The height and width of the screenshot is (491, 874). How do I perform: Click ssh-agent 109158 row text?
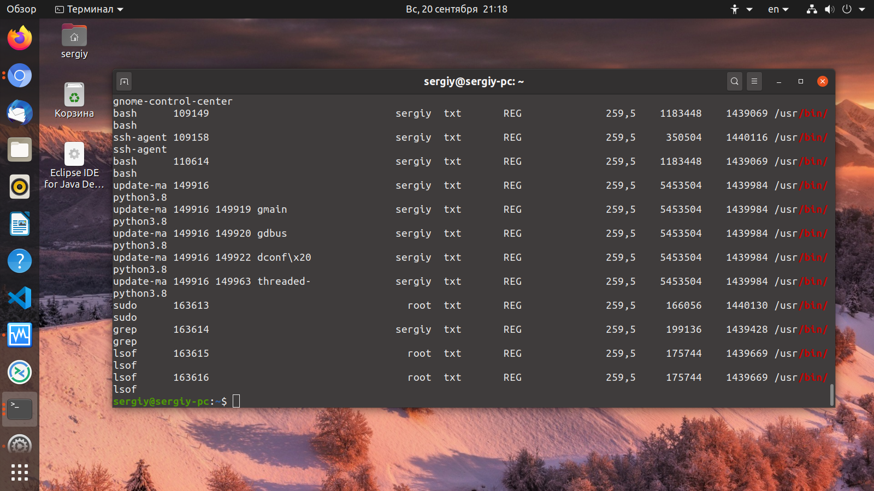click(x=161, y=137)
